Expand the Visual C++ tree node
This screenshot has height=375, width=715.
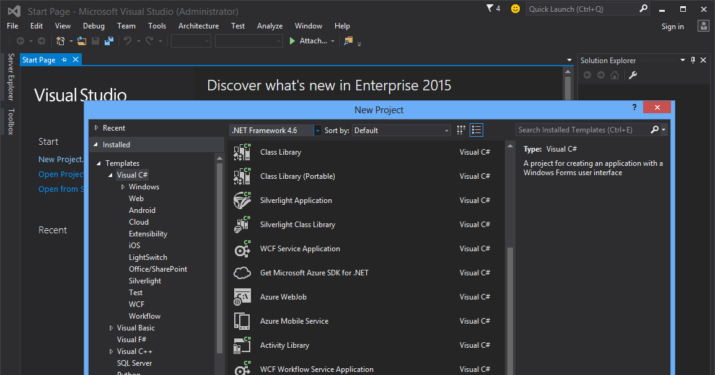[x=110, y=351]
